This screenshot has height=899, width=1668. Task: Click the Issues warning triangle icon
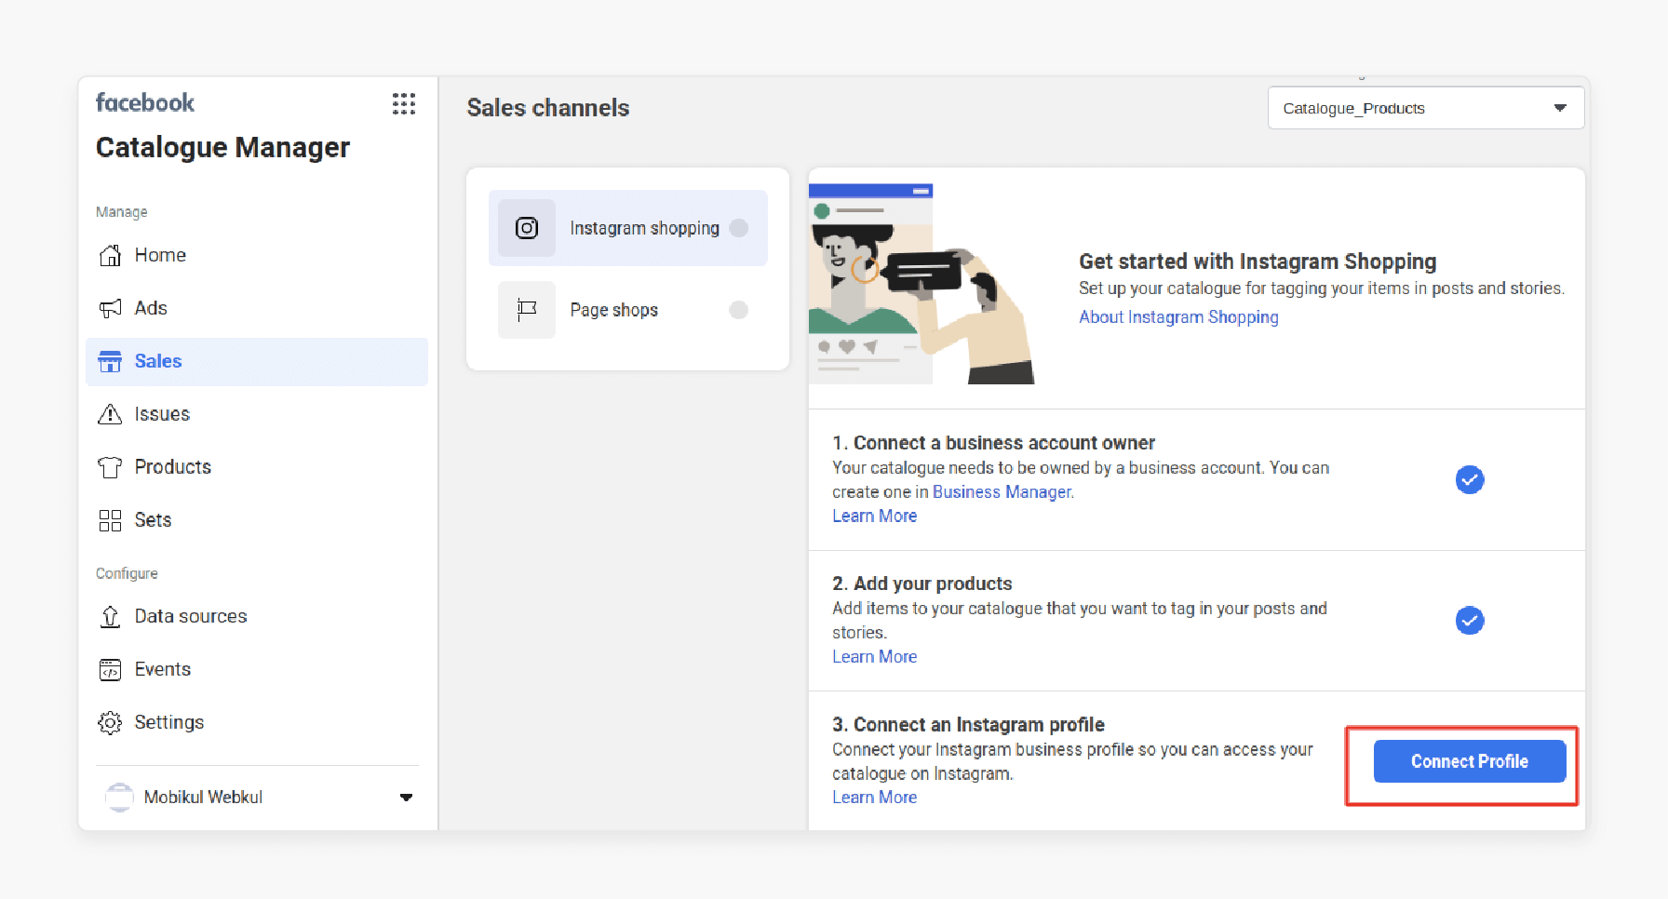click(110, 414)
